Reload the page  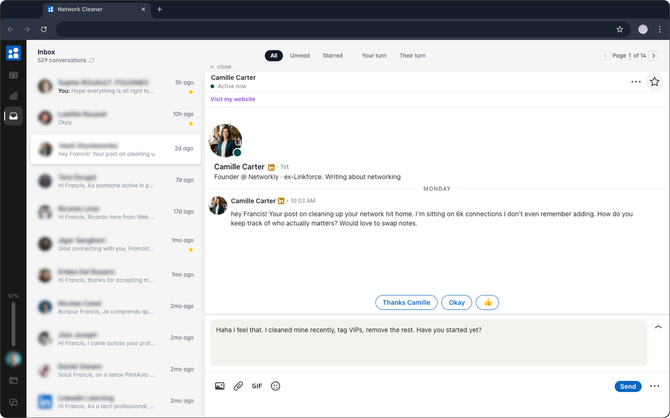(44, 29)
